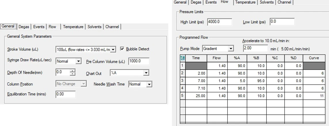Click the High Limit psi field

219,22
